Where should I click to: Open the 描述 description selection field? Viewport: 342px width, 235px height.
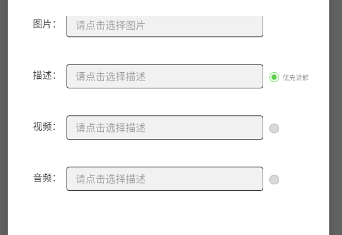(x=164, y=77)
